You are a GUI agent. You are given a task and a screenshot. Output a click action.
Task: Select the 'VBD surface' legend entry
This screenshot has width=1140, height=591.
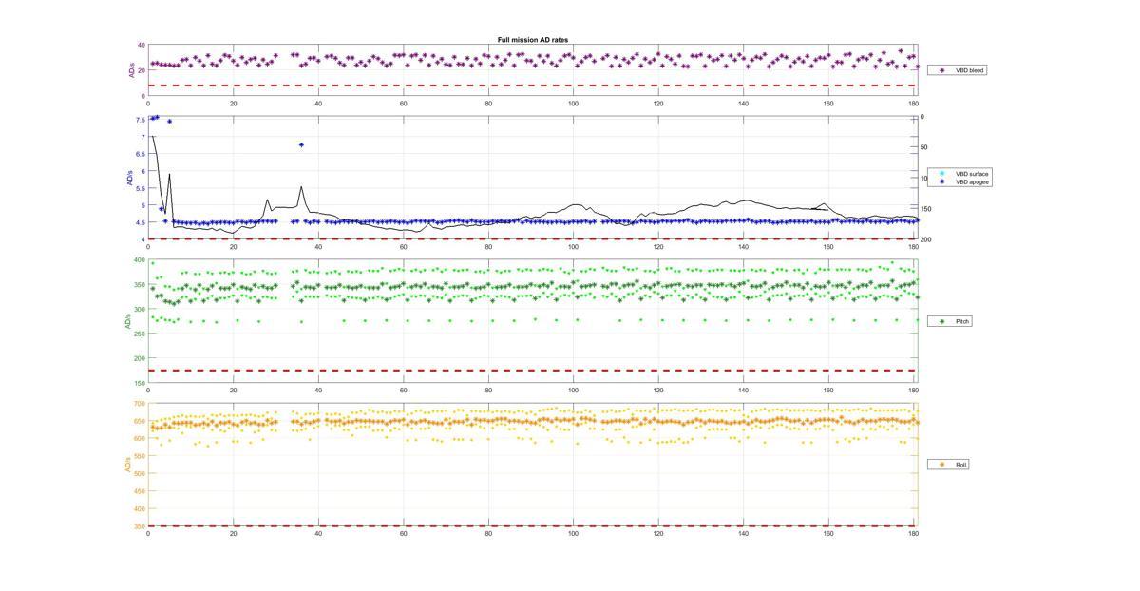coord(972,174)
